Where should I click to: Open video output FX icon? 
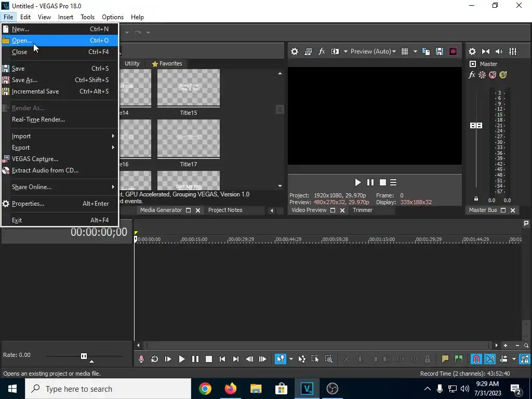[x=321, y=51]
